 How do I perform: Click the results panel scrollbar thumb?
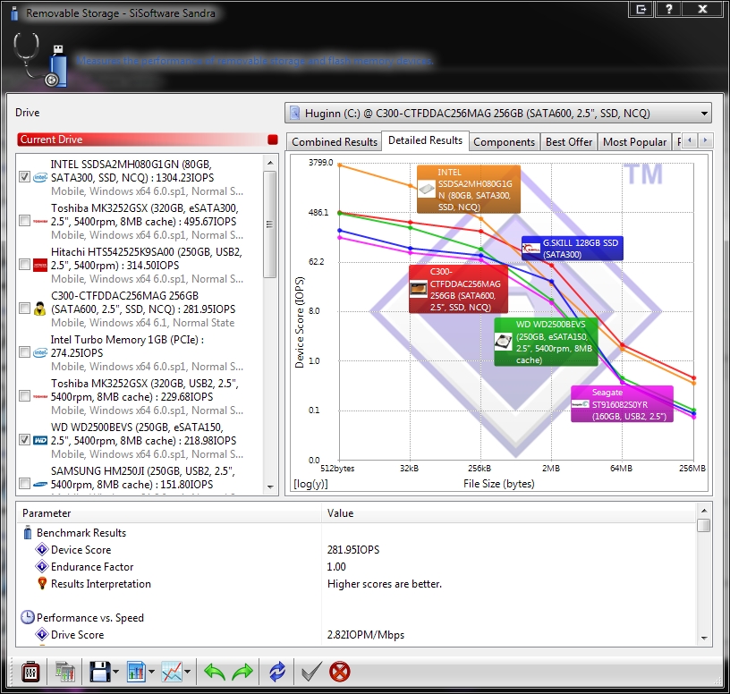[x=704, y=525]
